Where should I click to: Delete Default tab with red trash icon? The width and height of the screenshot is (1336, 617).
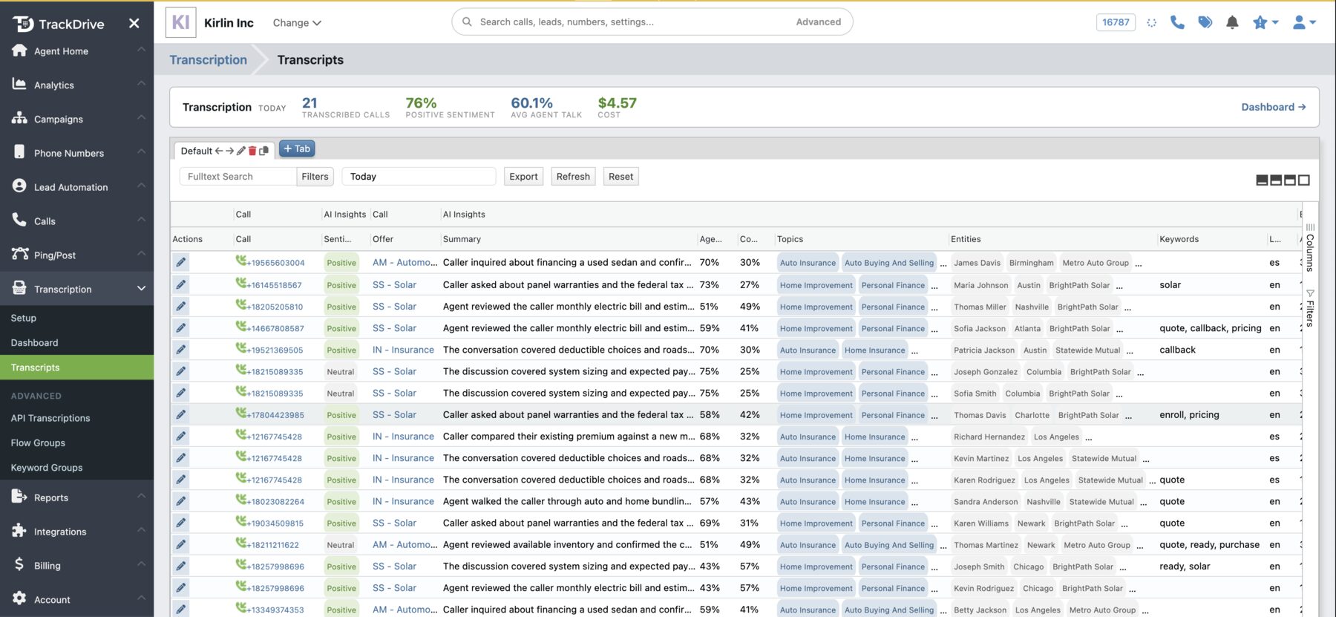point(252,151)
